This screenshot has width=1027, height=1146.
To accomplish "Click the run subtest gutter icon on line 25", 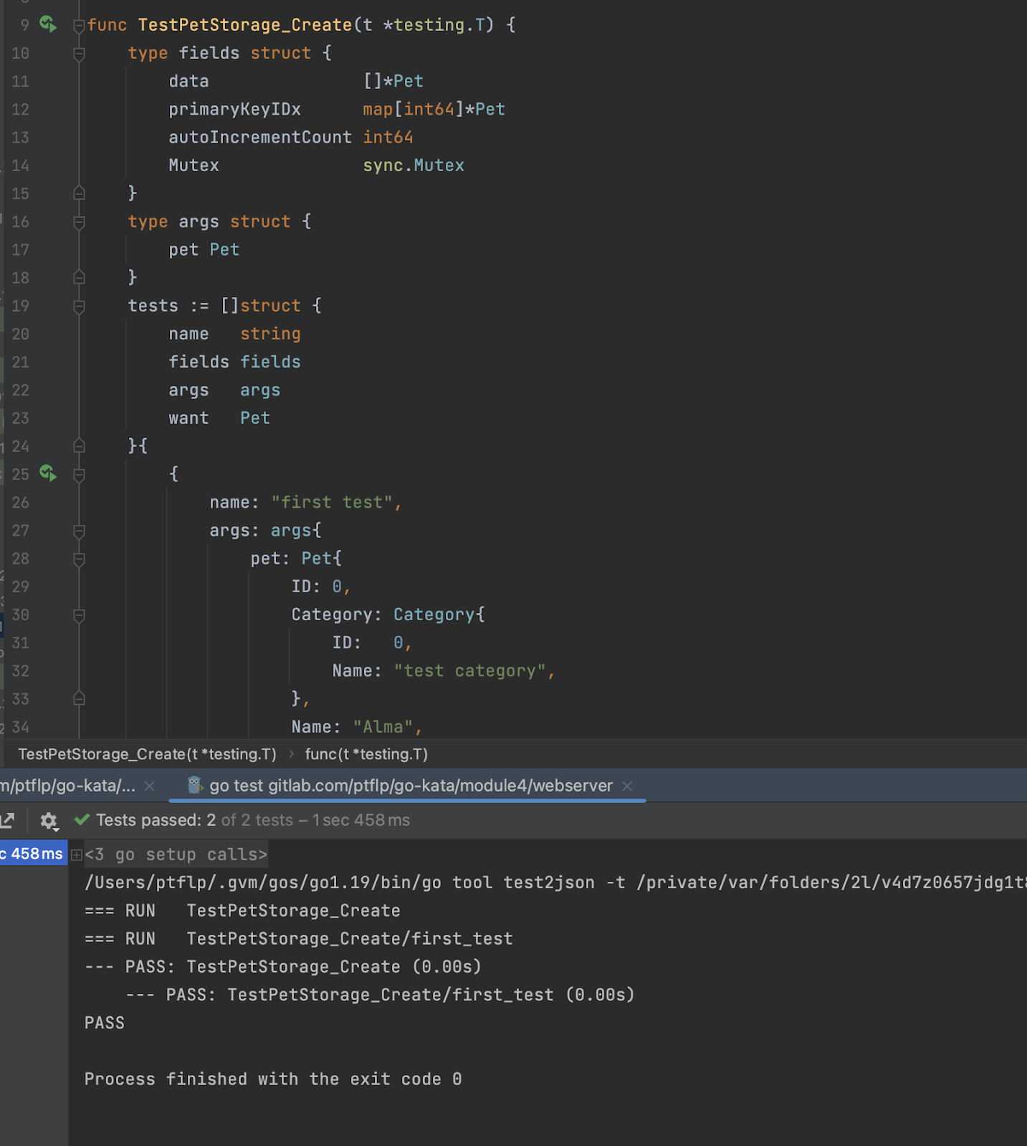I will click(x=48, y=473).
